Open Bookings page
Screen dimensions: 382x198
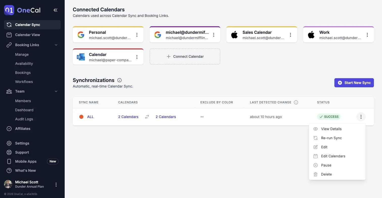coord(23,73)
